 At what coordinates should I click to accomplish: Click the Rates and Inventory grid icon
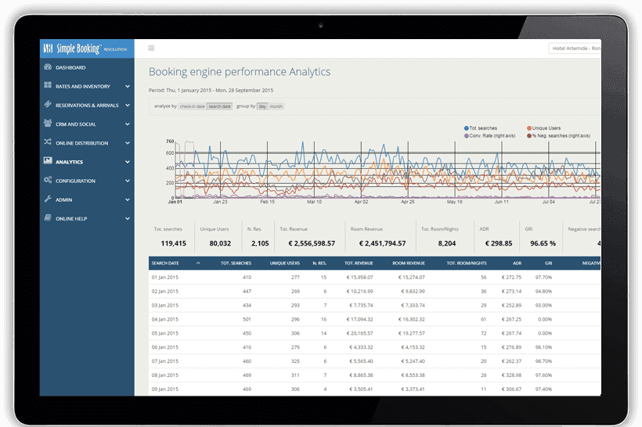48,85
